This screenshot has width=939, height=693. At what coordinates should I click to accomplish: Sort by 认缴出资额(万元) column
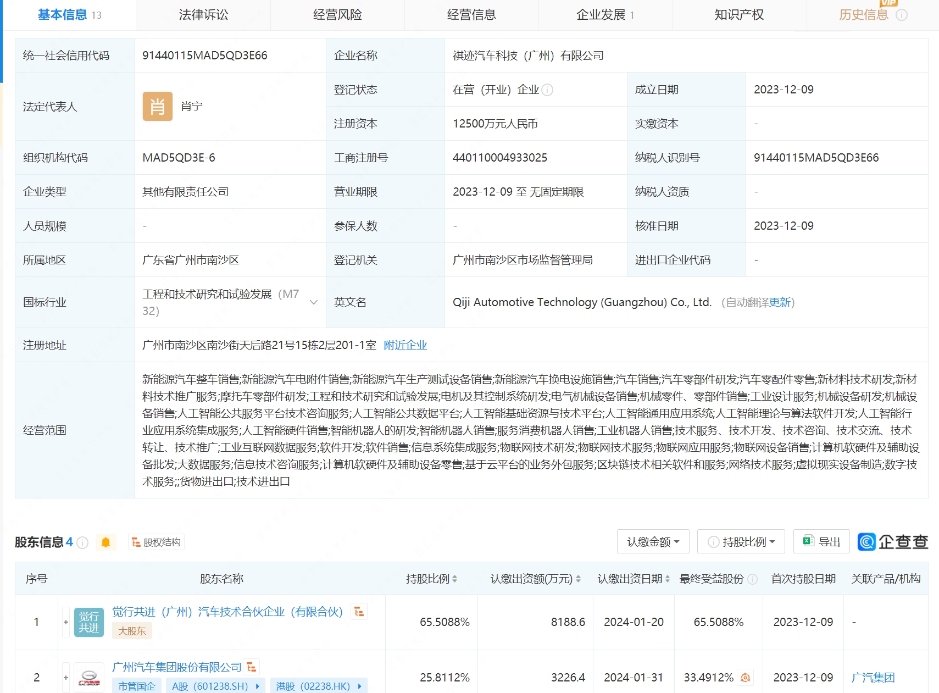click(x=535, y=579)
